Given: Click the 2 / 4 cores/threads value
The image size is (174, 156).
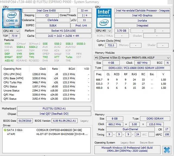Looking at the screenshot, I should 84,15.
